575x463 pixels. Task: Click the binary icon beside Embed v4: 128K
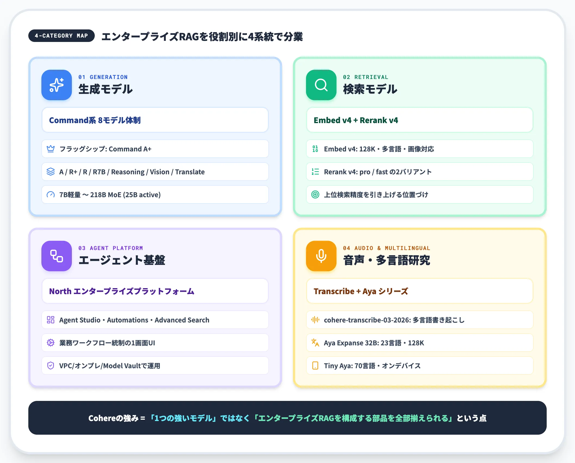315,149
